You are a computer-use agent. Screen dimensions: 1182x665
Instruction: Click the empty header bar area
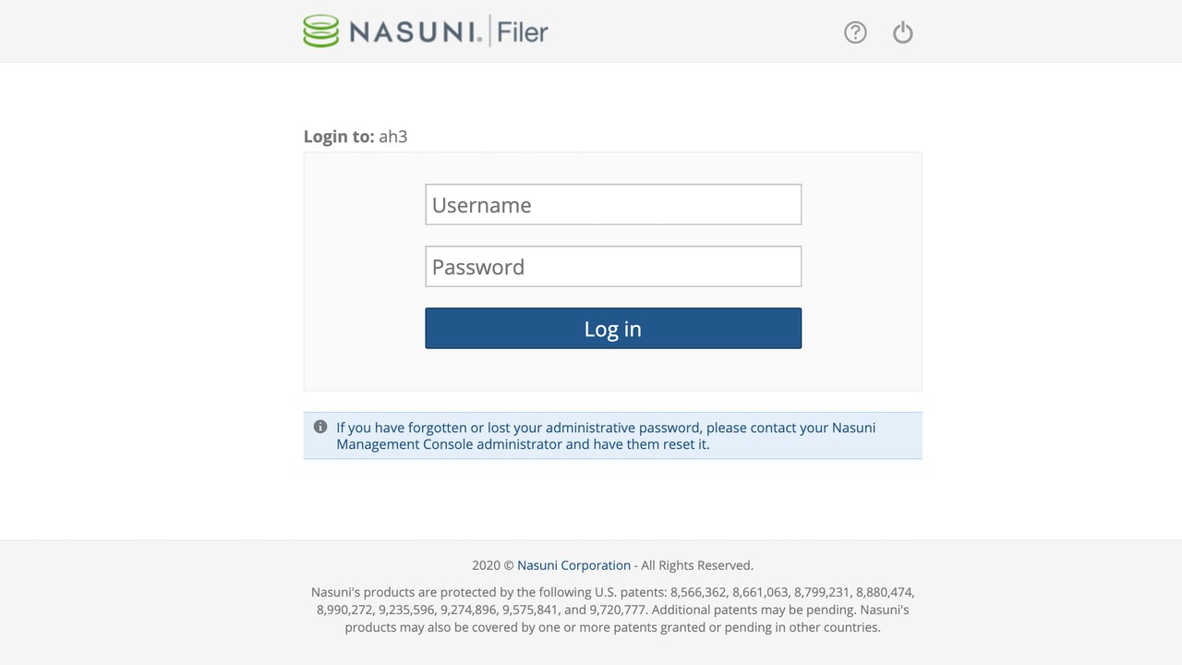693,32
